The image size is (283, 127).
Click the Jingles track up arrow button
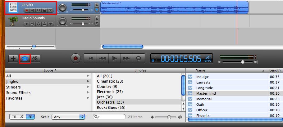pos(97,5)
